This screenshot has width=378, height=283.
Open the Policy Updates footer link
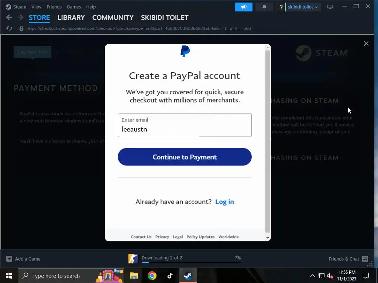tap(200, 237)
